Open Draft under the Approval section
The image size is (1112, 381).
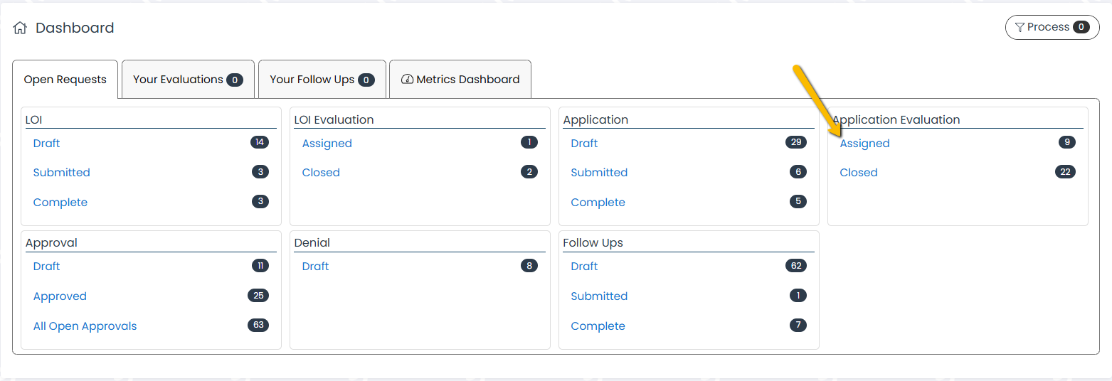coord(46,267)
